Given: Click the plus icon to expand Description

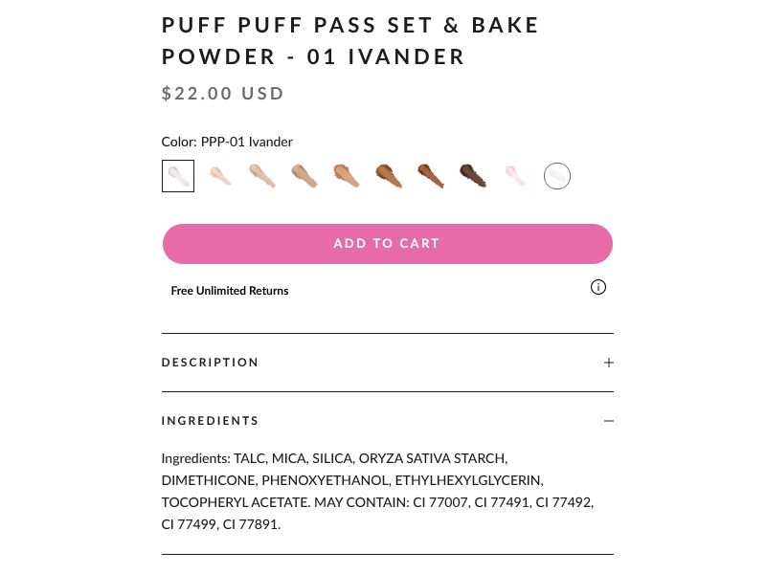Looking at the screenshot, I should click(609, 362).
